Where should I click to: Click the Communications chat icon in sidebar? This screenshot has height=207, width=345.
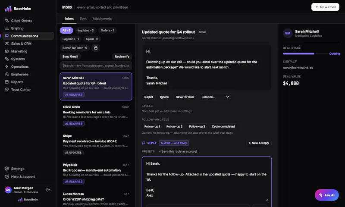pyautogui.click(x=7, y=36)
